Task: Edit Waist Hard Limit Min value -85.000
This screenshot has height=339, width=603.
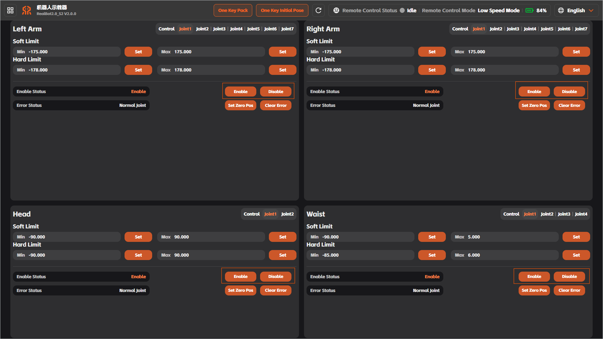Action: pos(360,255)
